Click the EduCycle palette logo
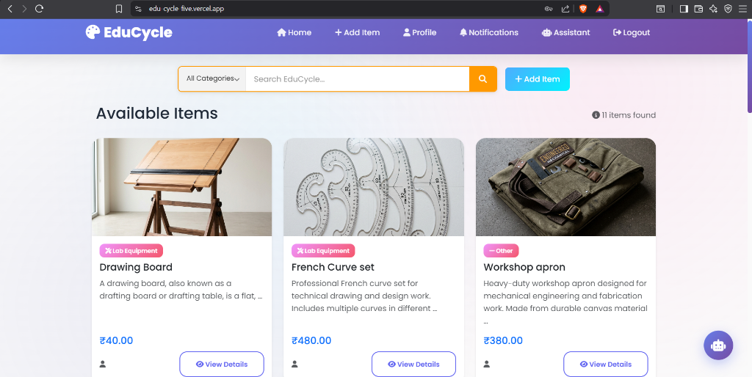 (93, 32)
